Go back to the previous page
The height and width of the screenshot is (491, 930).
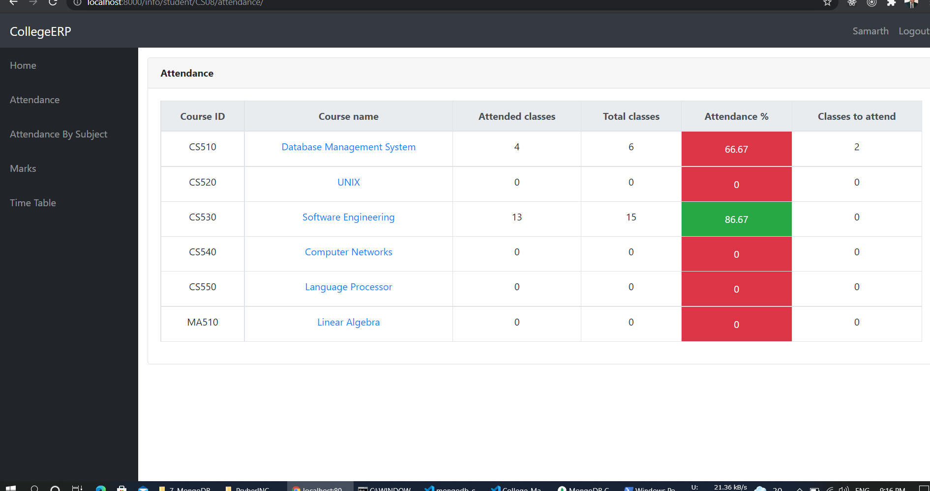click(x=13, y=3)
